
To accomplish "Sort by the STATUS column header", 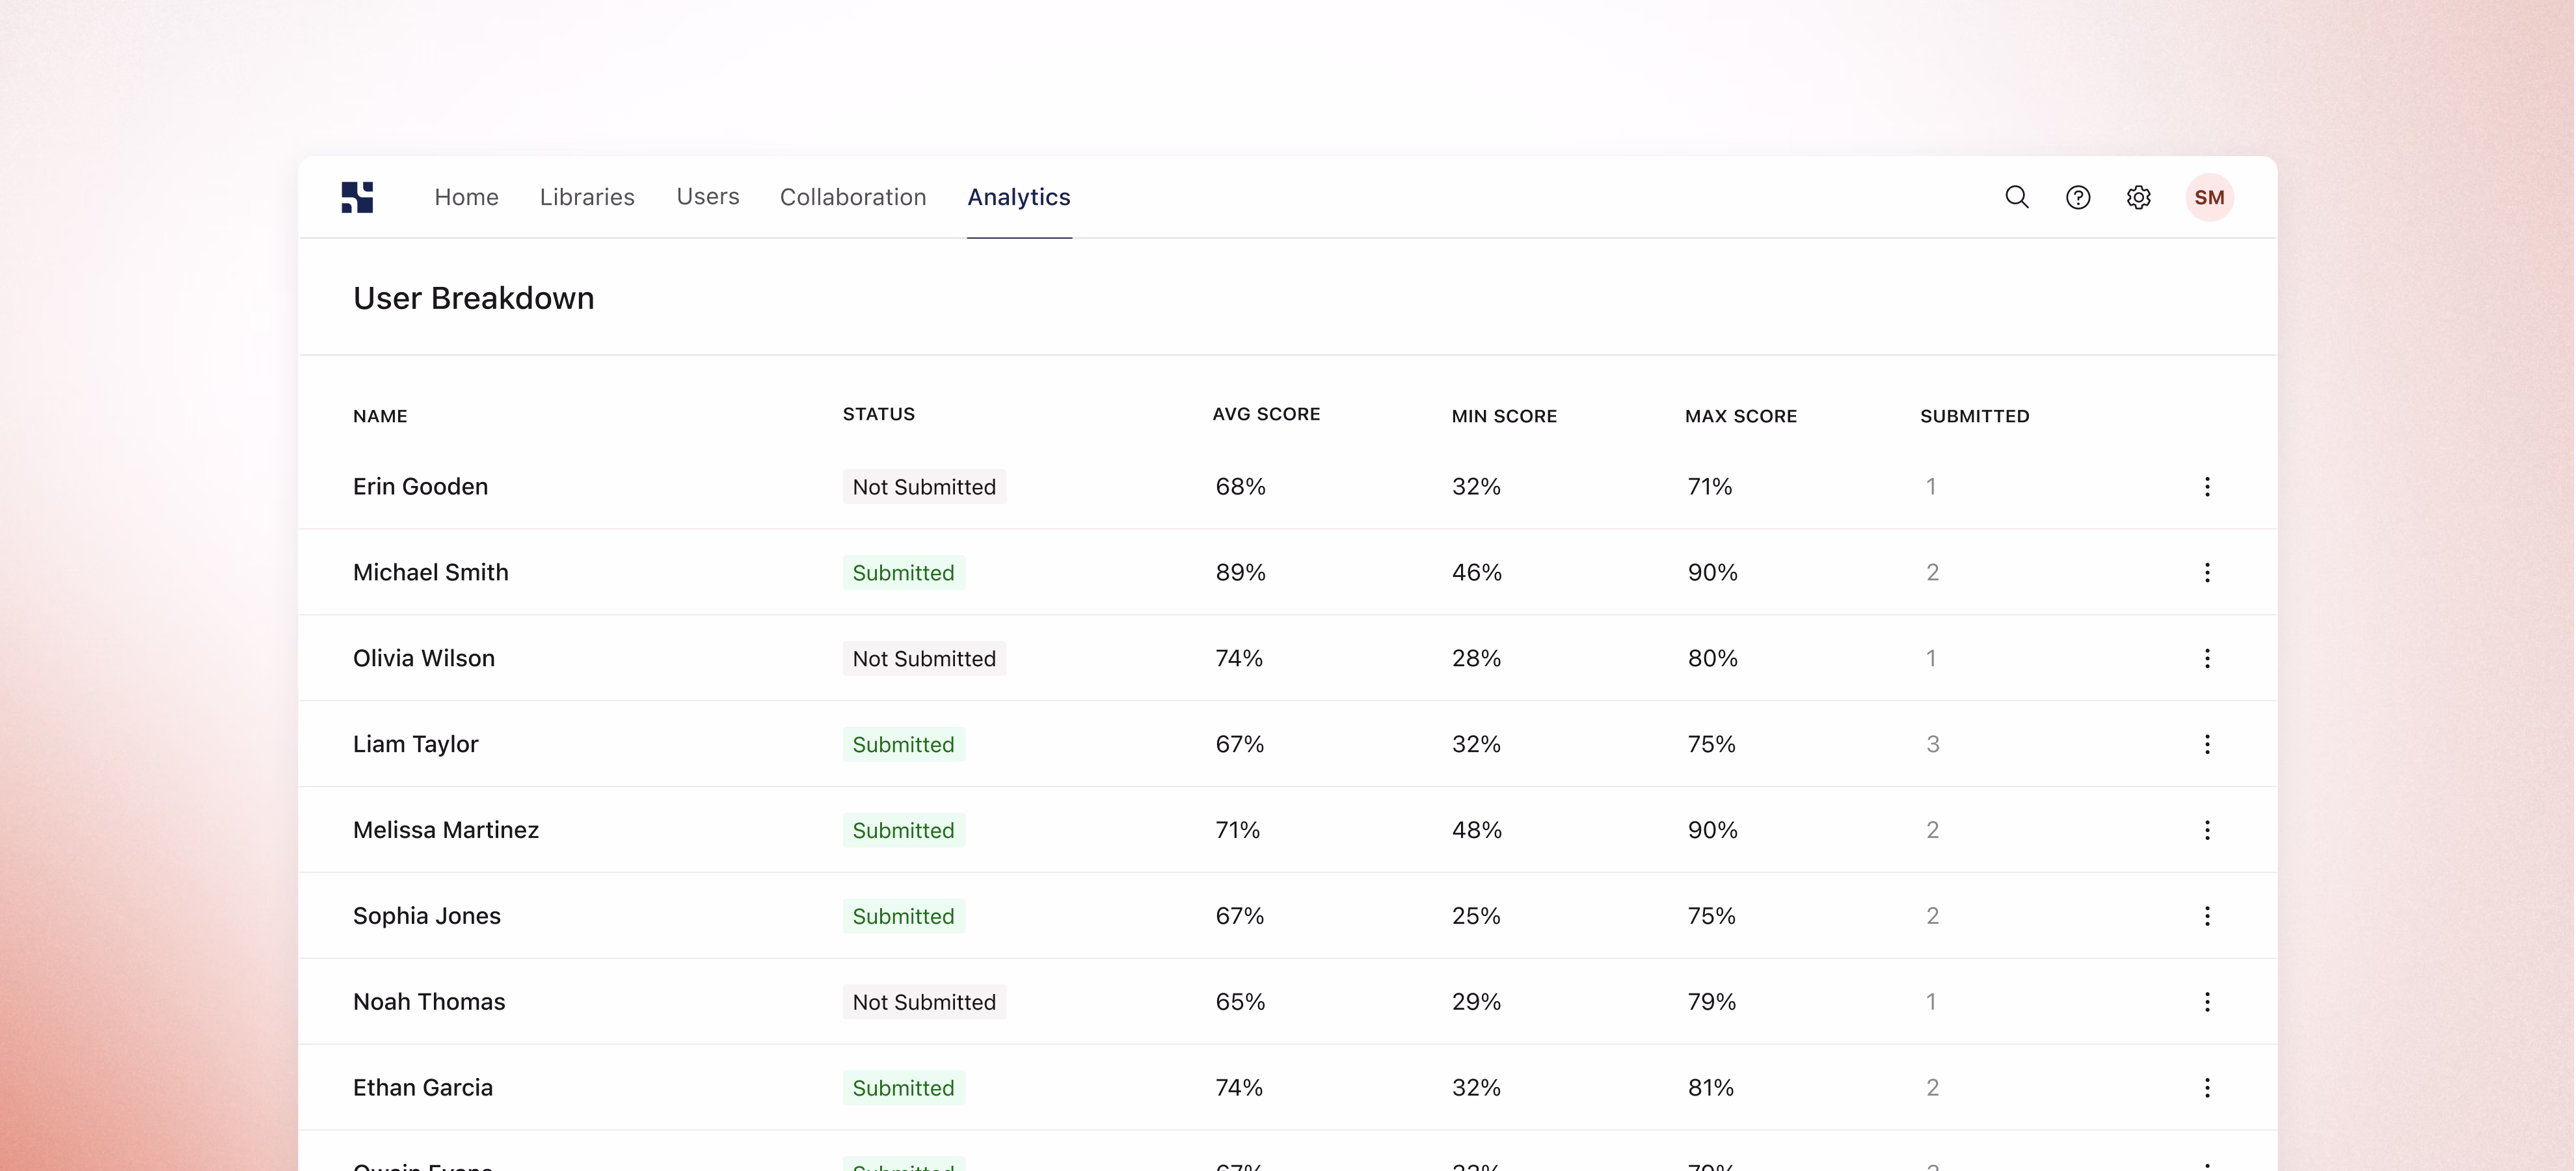I will 879,414.
